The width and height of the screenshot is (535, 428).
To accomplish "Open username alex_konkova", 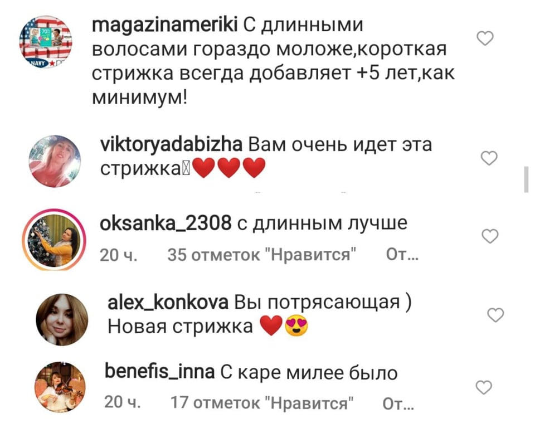I will 168,302.
